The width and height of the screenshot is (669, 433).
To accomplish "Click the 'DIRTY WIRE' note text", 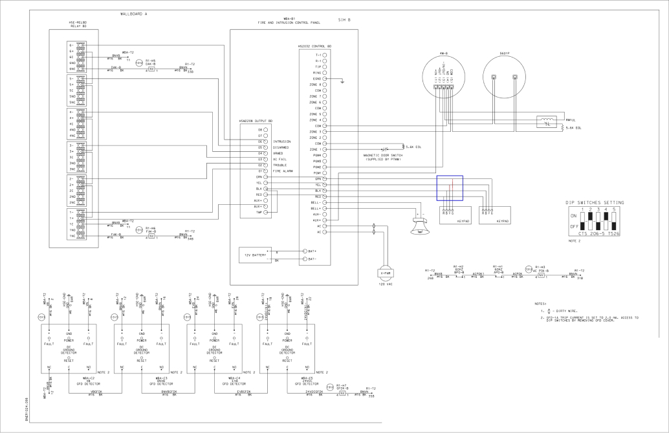I will (567, 311).
